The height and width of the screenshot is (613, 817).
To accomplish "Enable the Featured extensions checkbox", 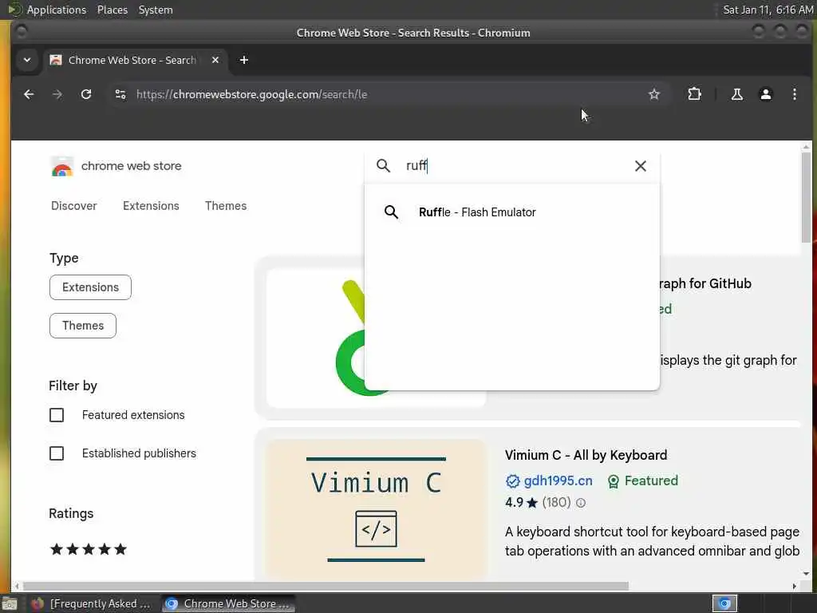I will (57, 415).
